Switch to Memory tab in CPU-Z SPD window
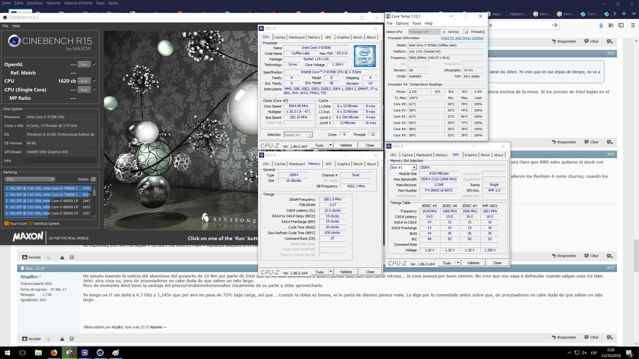 point(441,155)
